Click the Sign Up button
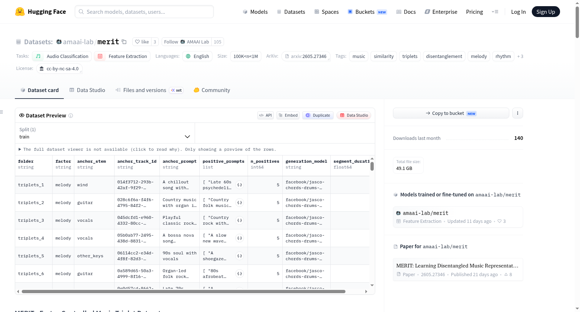580x312 pixels. 546,12
